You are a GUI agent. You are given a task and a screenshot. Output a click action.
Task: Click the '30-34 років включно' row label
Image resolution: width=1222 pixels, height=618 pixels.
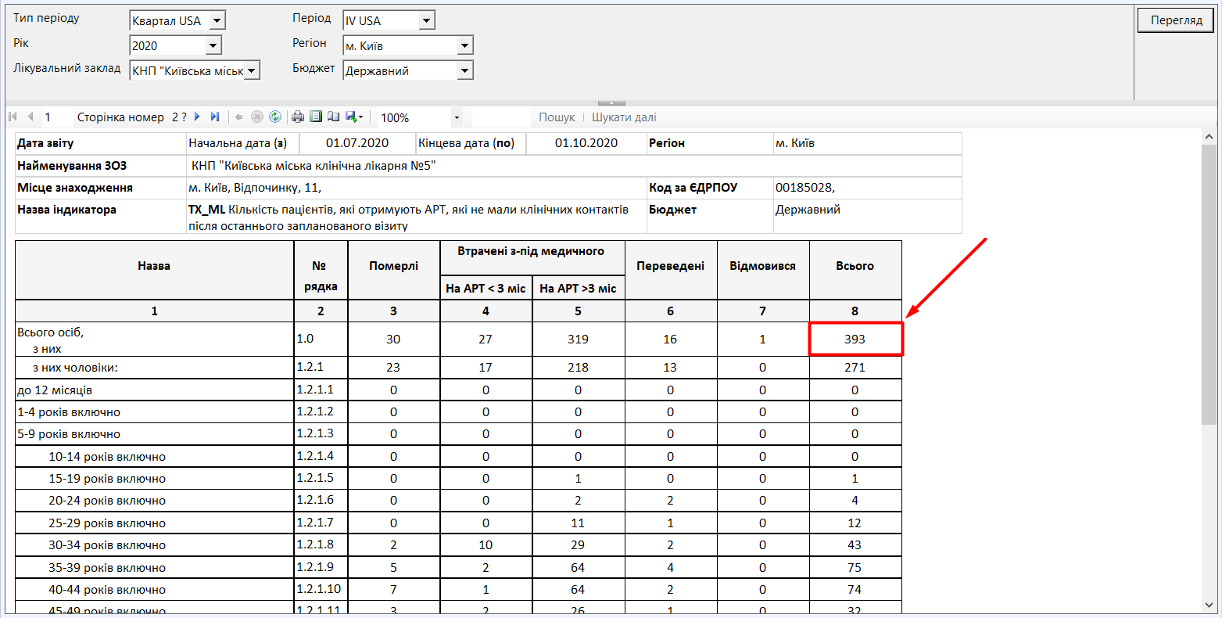tap(107, 545)
